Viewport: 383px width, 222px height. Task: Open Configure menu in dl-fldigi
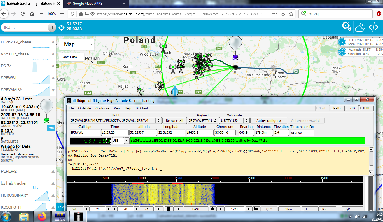click(102, 108)
